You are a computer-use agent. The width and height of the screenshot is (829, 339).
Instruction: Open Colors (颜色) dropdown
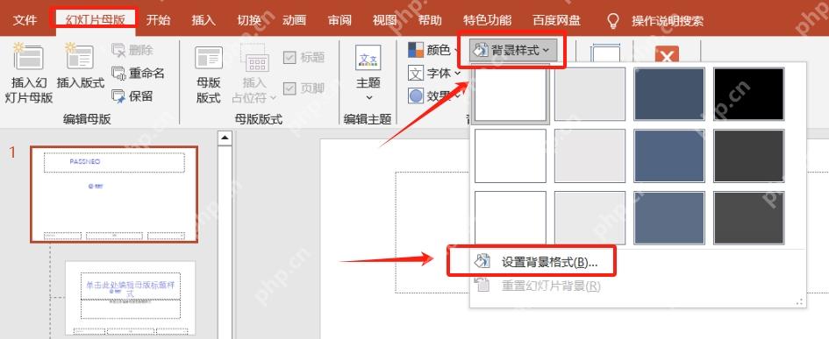point(433,50)
